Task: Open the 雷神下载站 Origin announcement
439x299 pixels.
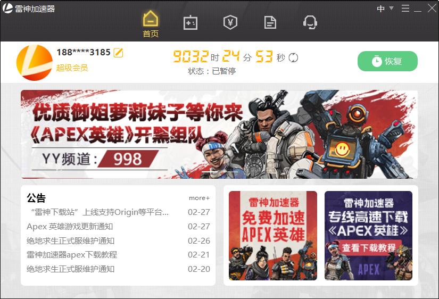Action: (98, 212)
